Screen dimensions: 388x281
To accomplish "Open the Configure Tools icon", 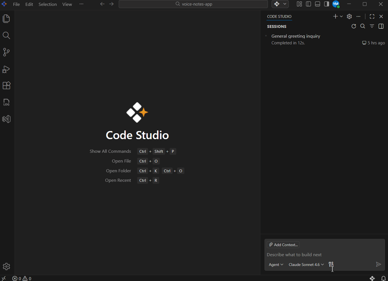I will 331,265.
